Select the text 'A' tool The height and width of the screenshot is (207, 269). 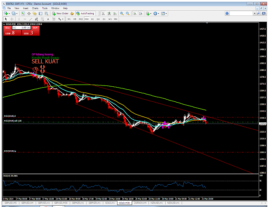coord(48,19)
